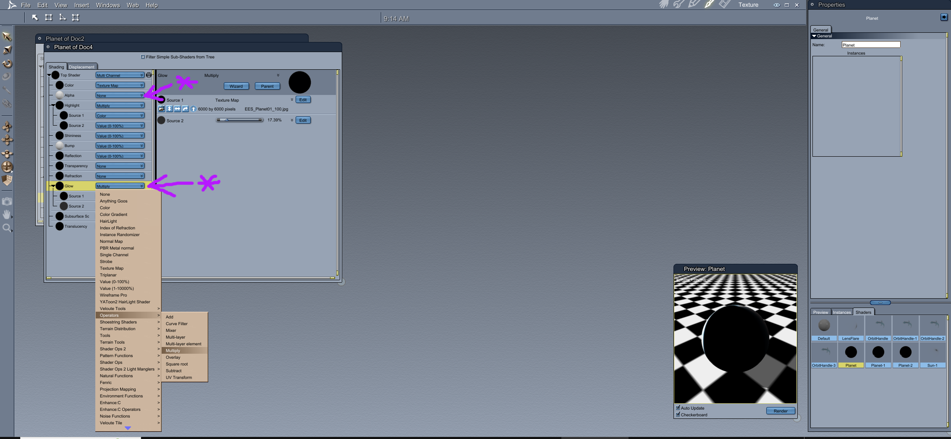This screenshot has width=951, height=439.
Task: Open the Top Shader Multi Channel dropdown
Action: 120,75
